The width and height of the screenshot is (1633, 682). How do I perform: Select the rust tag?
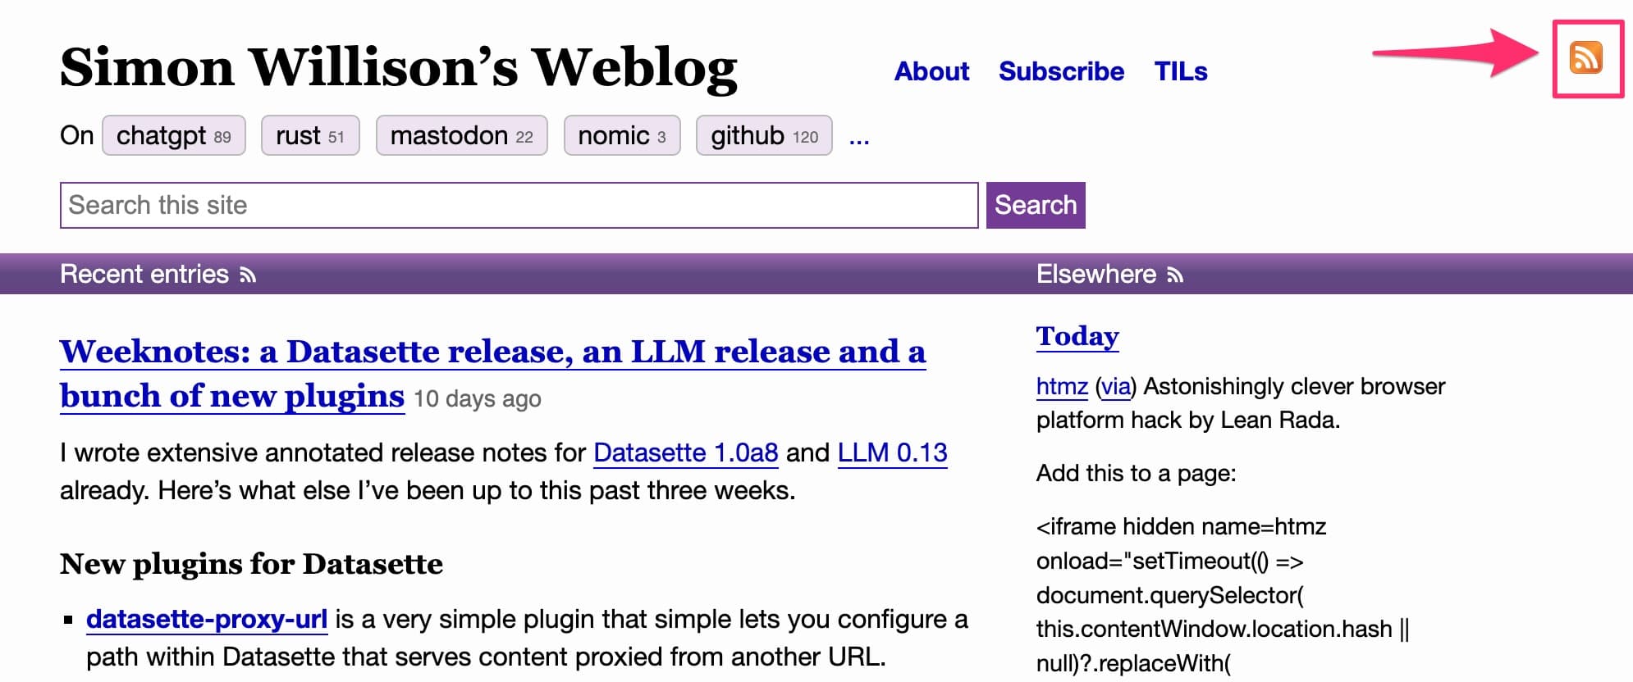tap(309, 135)
